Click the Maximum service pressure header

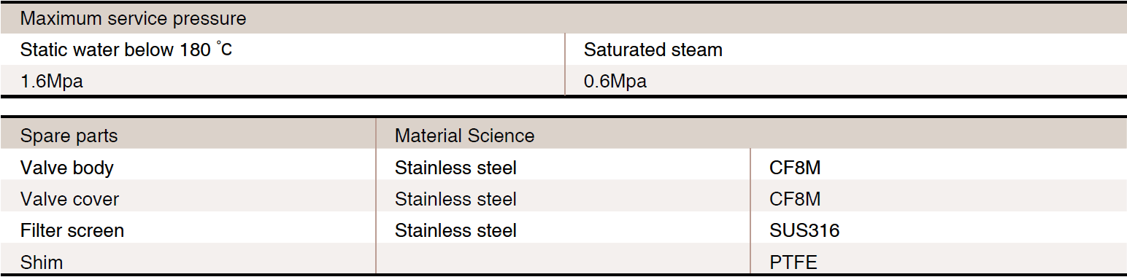pos(563,19)
